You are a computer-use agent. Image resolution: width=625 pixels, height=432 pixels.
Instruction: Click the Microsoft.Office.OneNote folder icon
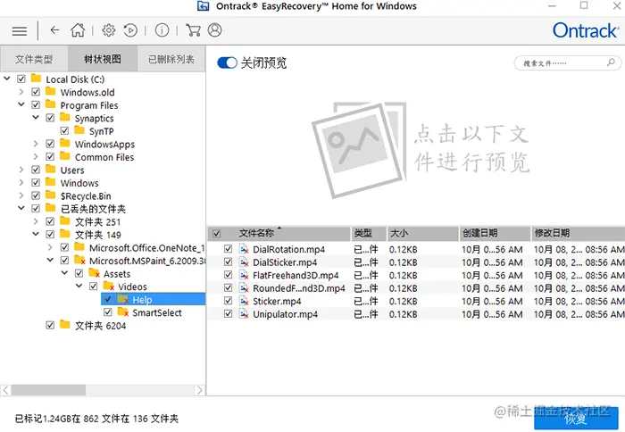[x=79, y=246]
